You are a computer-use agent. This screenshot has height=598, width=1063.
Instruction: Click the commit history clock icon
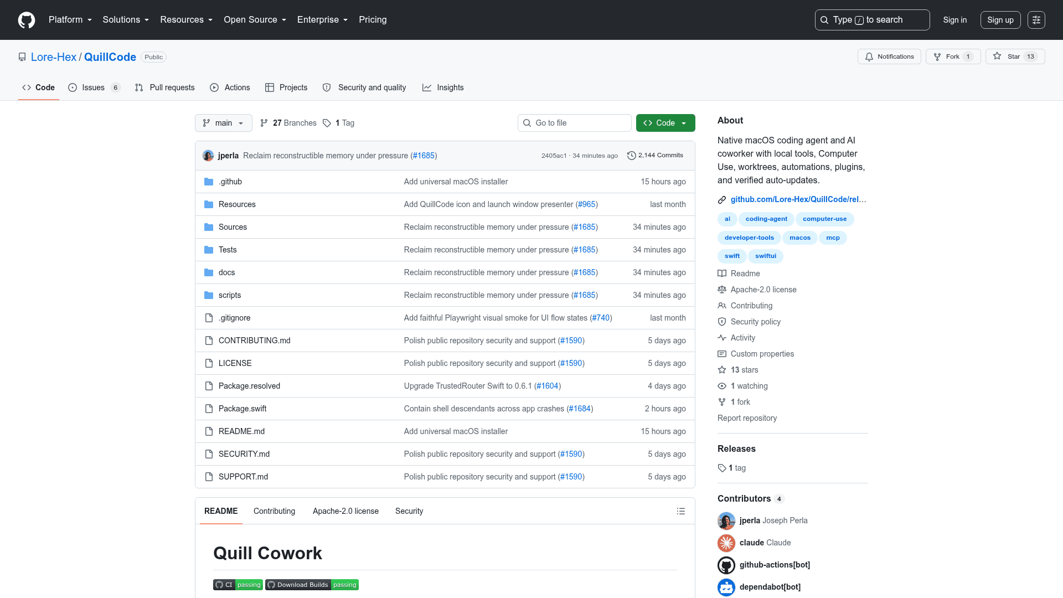point(631,156)
